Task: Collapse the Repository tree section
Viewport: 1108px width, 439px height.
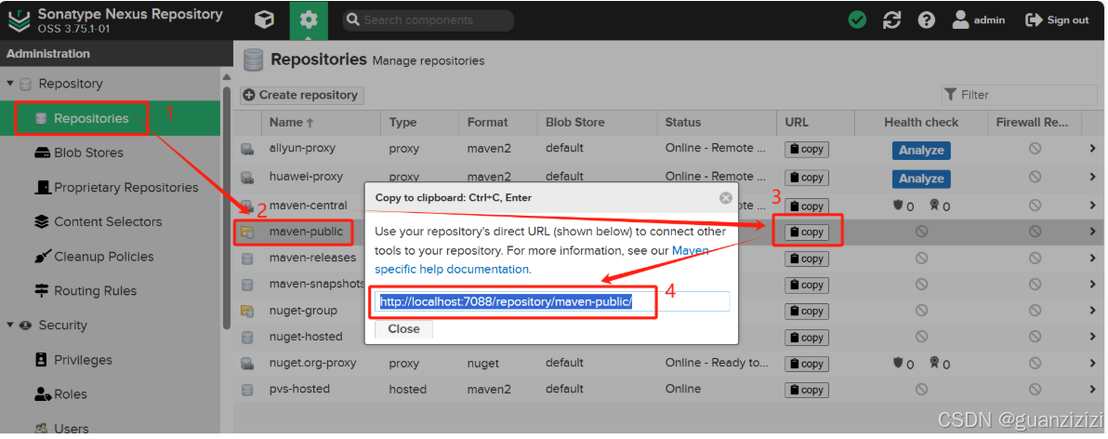Action: (x=10, y=84)
